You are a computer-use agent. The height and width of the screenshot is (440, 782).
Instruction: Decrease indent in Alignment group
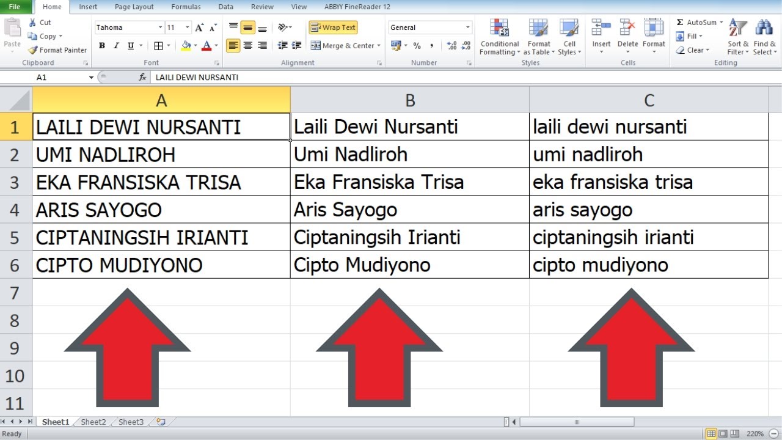point(282,46)
